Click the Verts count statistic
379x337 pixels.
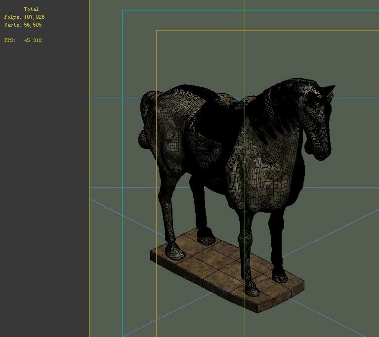point(23,25)
